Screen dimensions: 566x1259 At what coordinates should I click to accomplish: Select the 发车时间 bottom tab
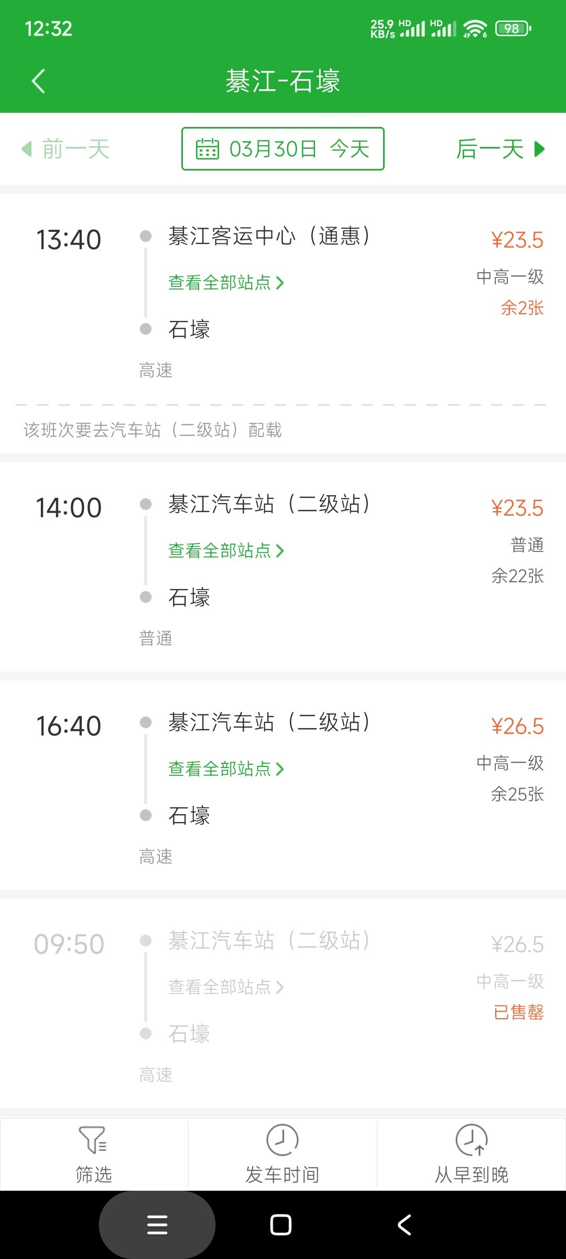click(282, 1154)
